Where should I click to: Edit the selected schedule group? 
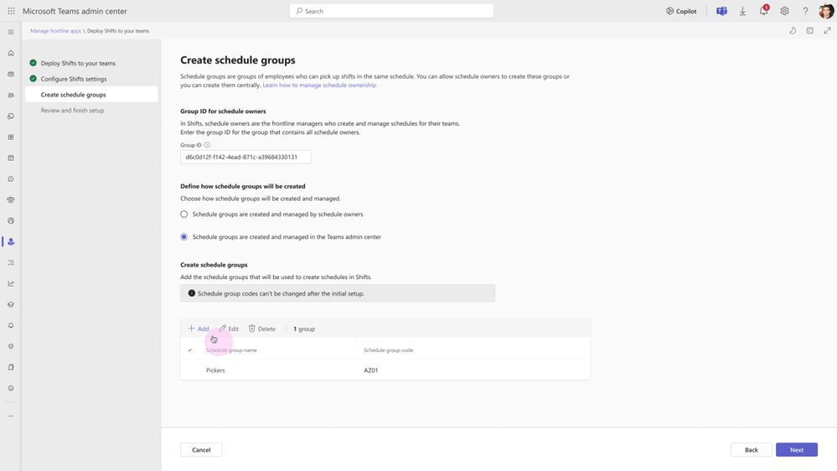[229, 329]
